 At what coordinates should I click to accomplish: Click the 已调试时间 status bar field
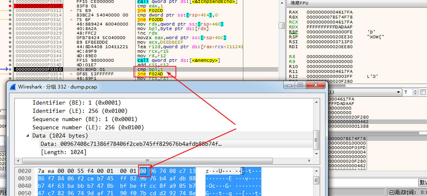pos(408,192)
